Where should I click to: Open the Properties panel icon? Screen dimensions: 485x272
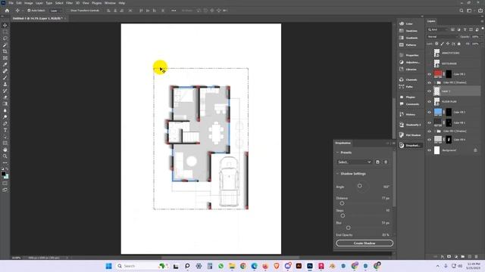pyautogui.click(x=402, y=55)
